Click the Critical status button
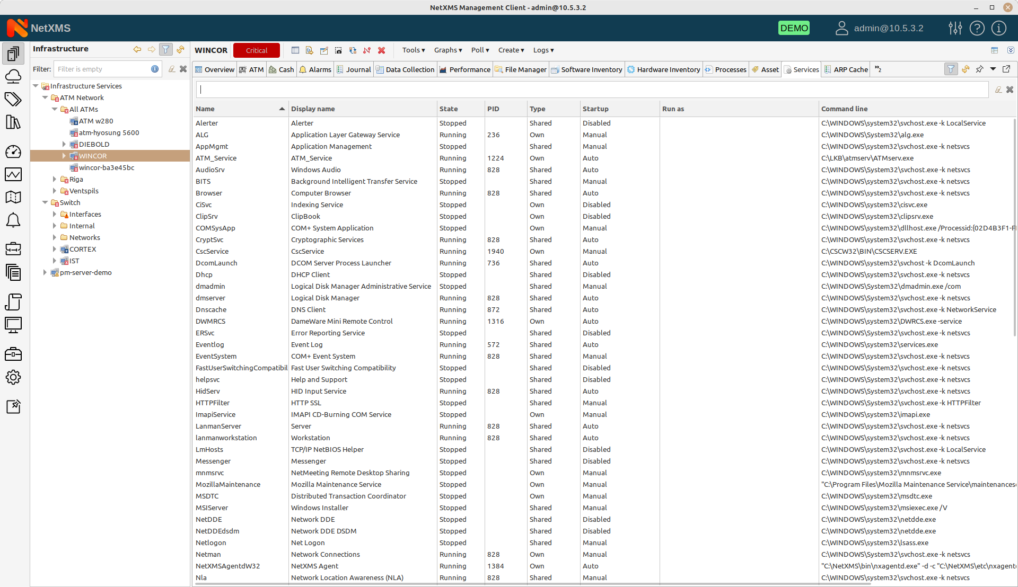1018x587 pixels. [x=257, y=50]
